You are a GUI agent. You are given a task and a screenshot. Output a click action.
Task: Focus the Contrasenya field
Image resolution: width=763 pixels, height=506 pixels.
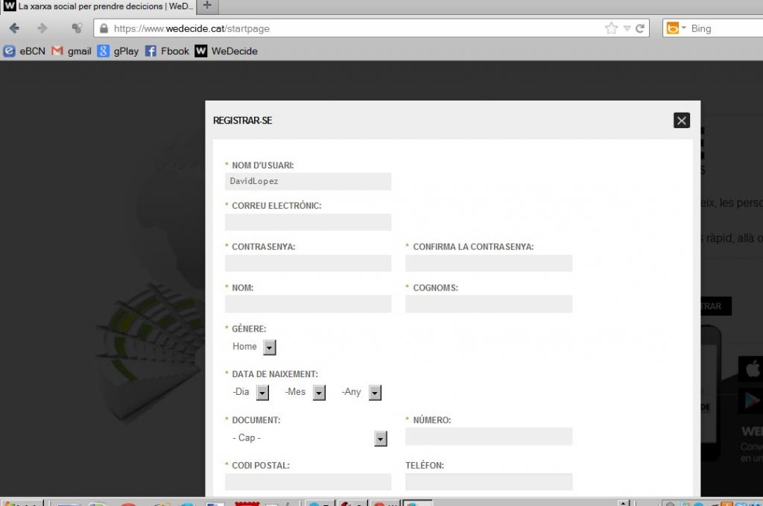[308, 263]
